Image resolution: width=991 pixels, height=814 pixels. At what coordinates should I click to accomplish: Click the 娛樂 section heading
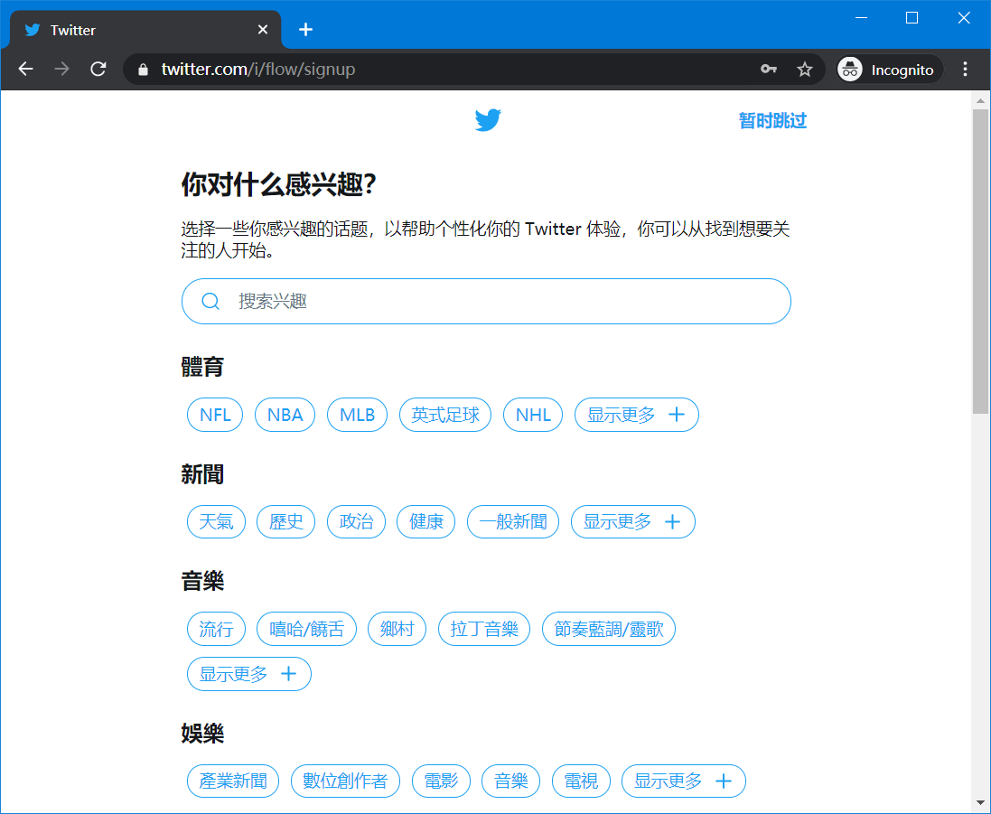(203, 733)
